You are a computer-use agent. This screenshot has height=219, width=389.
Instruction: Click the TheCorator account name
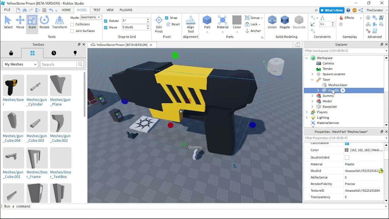coord(375,10)
